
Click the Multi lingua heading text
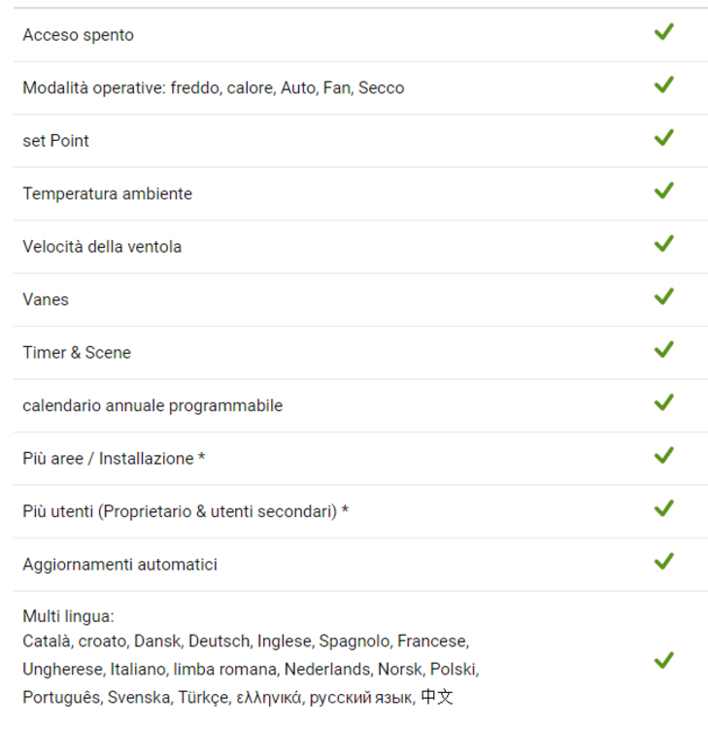68,616
